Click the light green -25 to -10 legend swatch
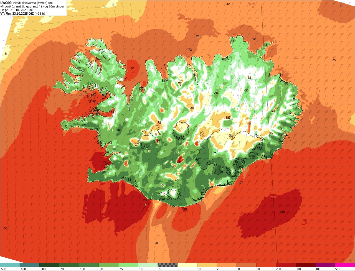This screenshot has width=355, height=271. (x=128, y=265)
